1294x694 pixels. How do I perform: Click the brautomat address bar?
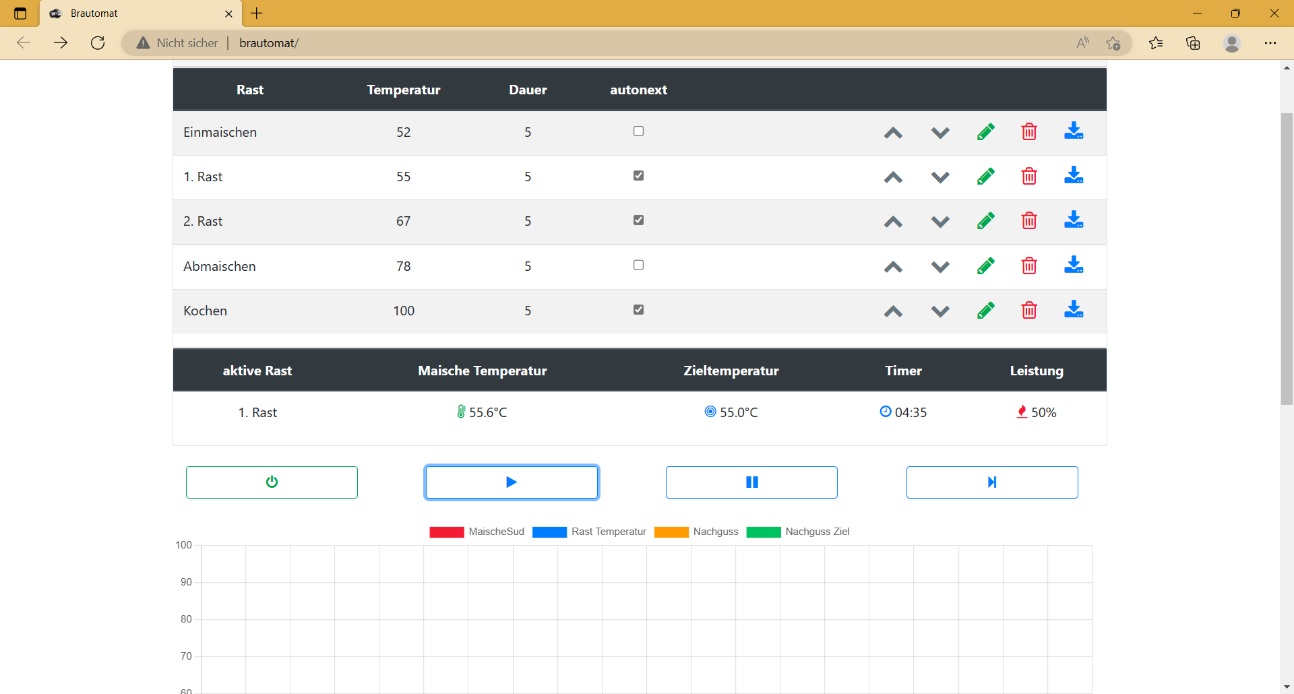pyautogui.click(x=607, y=43)
